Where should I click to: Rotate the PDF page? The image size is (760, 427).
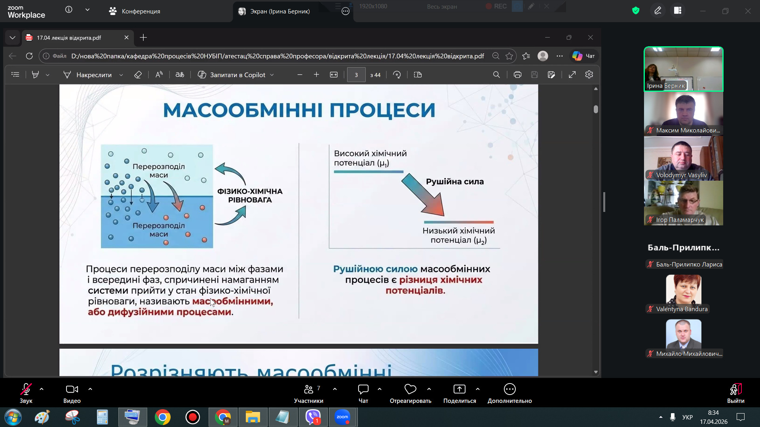click(397, 75)
